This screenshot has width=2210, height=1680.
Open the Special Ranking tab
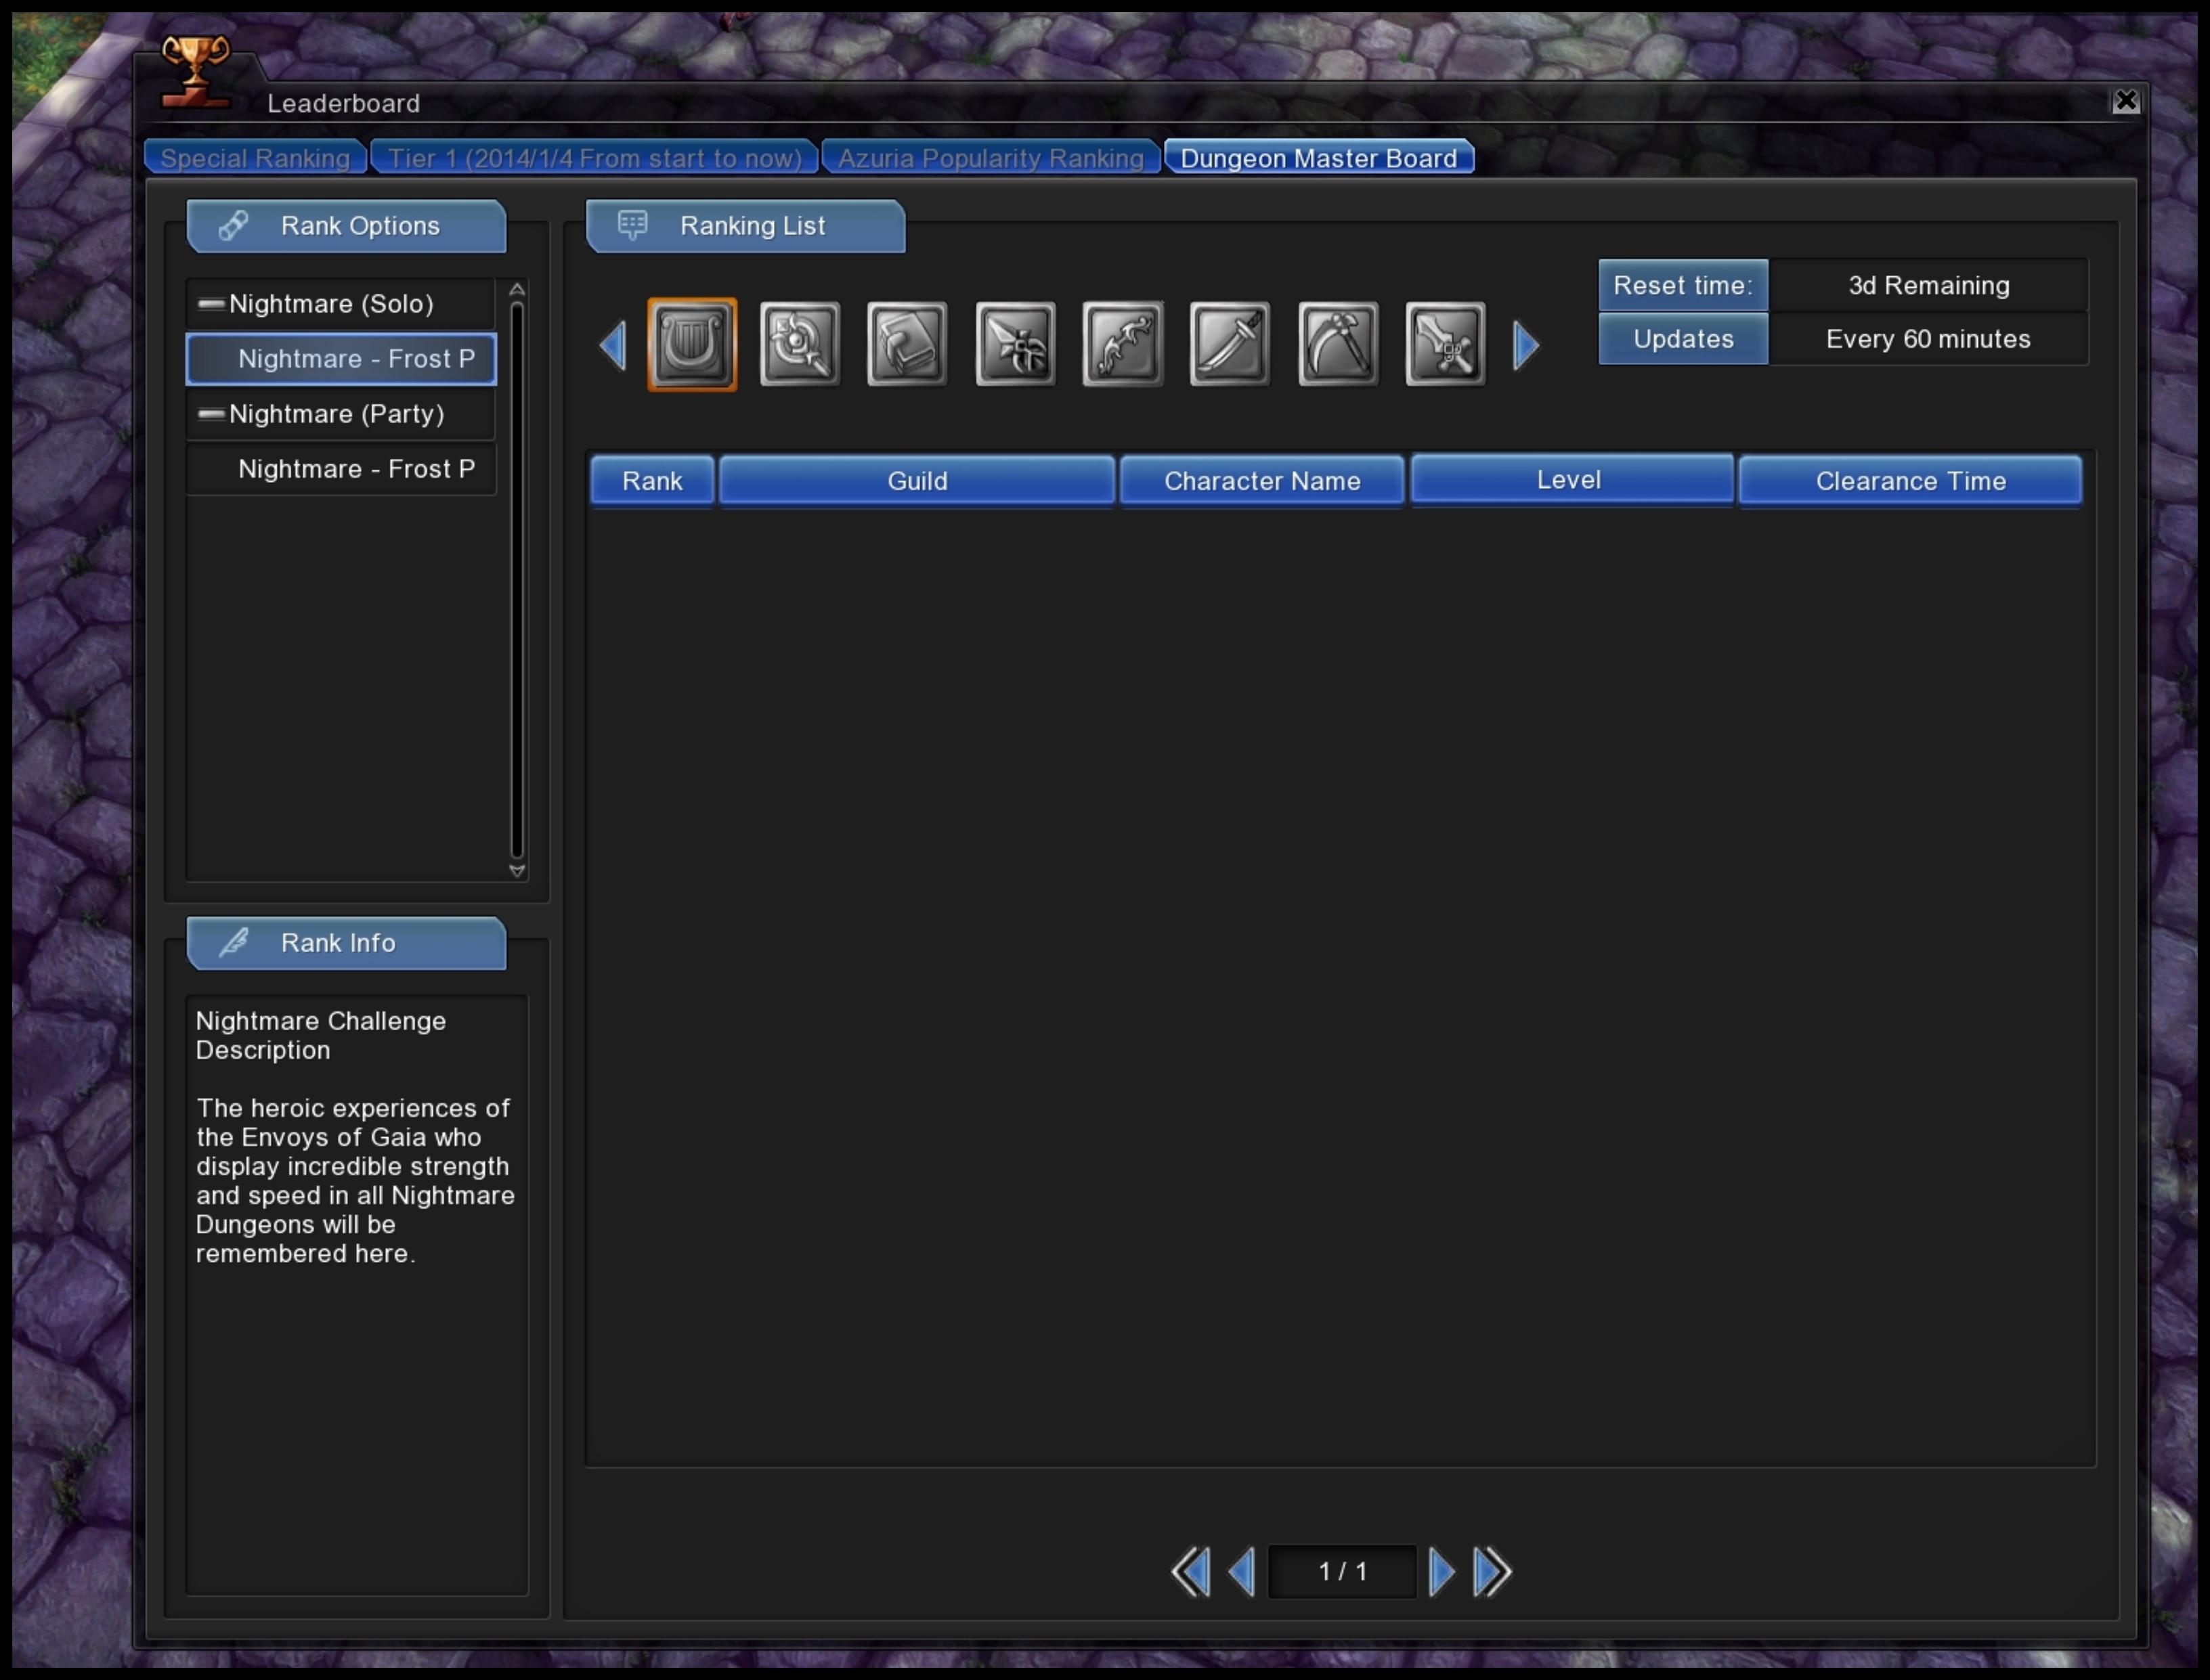[255, 158]
